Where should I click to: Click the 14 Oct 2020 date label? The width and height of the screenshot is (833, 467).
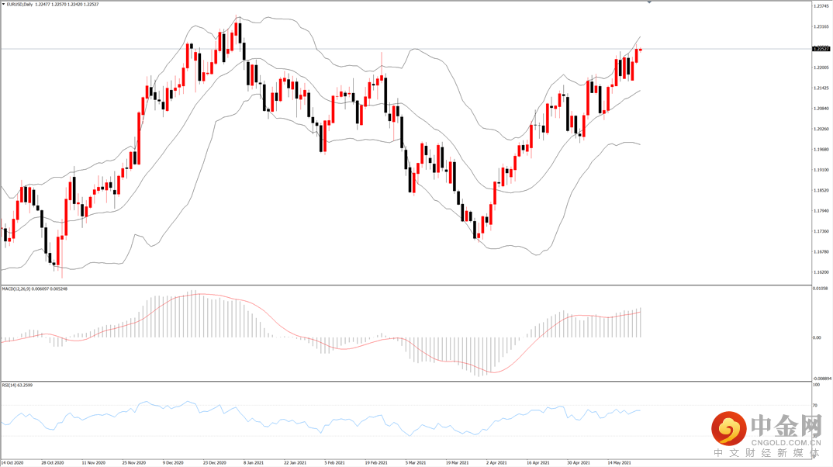pyautogui.click(x=12, y=463)
